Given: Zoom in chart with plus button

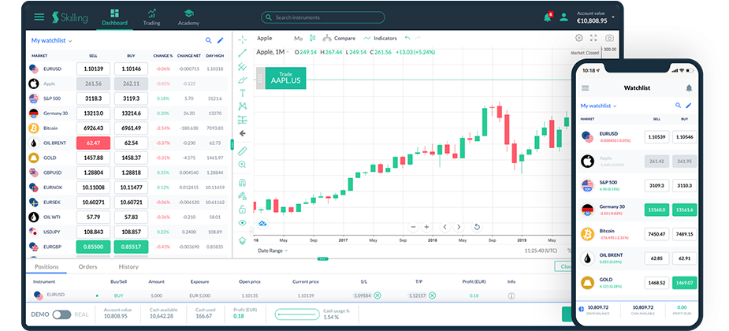Looking at the screenshot, I should pyautogui.click(x=426, y=227).
